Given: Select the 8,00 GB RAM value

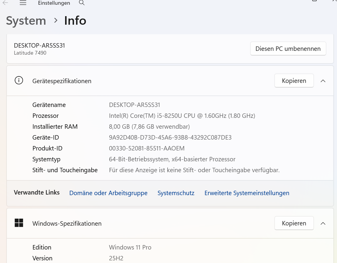Looking at the screenshot, I should point(149,127).
